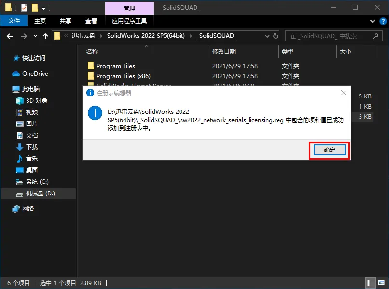Image resolution: width=389 pixels, height=289 pixels.
Task: Click the 3 KB size cell
Action: pos(365,117)
